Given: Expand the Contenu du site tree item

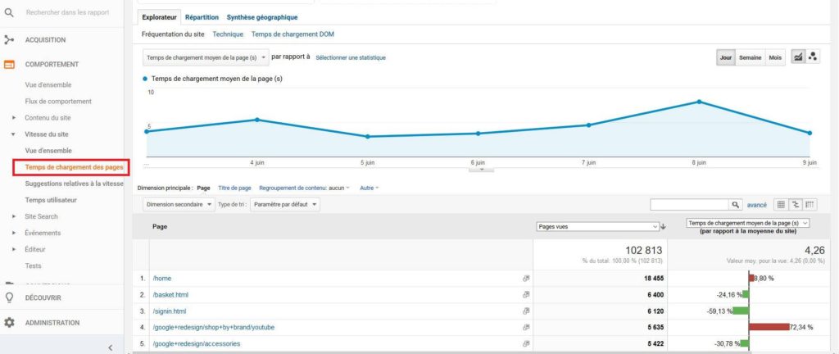Looking at the screenshot, I should click(13, 118).
